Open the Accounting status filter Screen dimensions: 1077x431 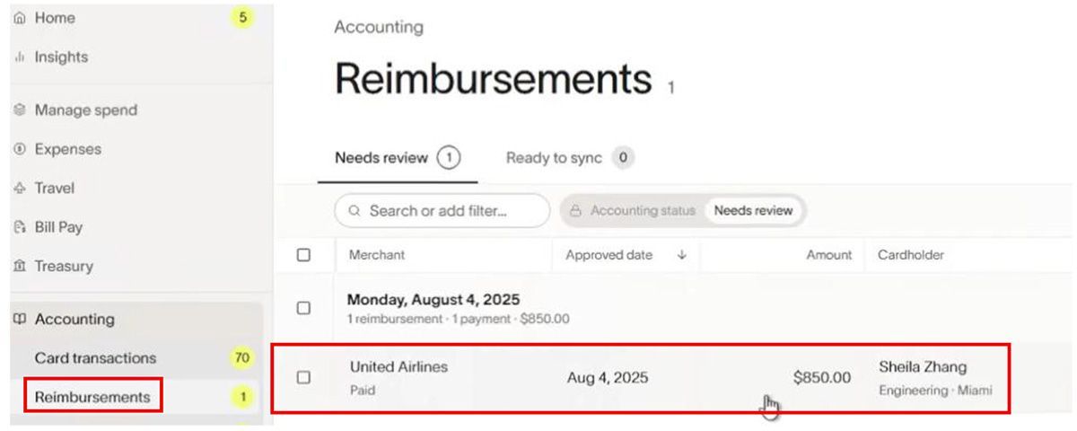coord(633,211)
